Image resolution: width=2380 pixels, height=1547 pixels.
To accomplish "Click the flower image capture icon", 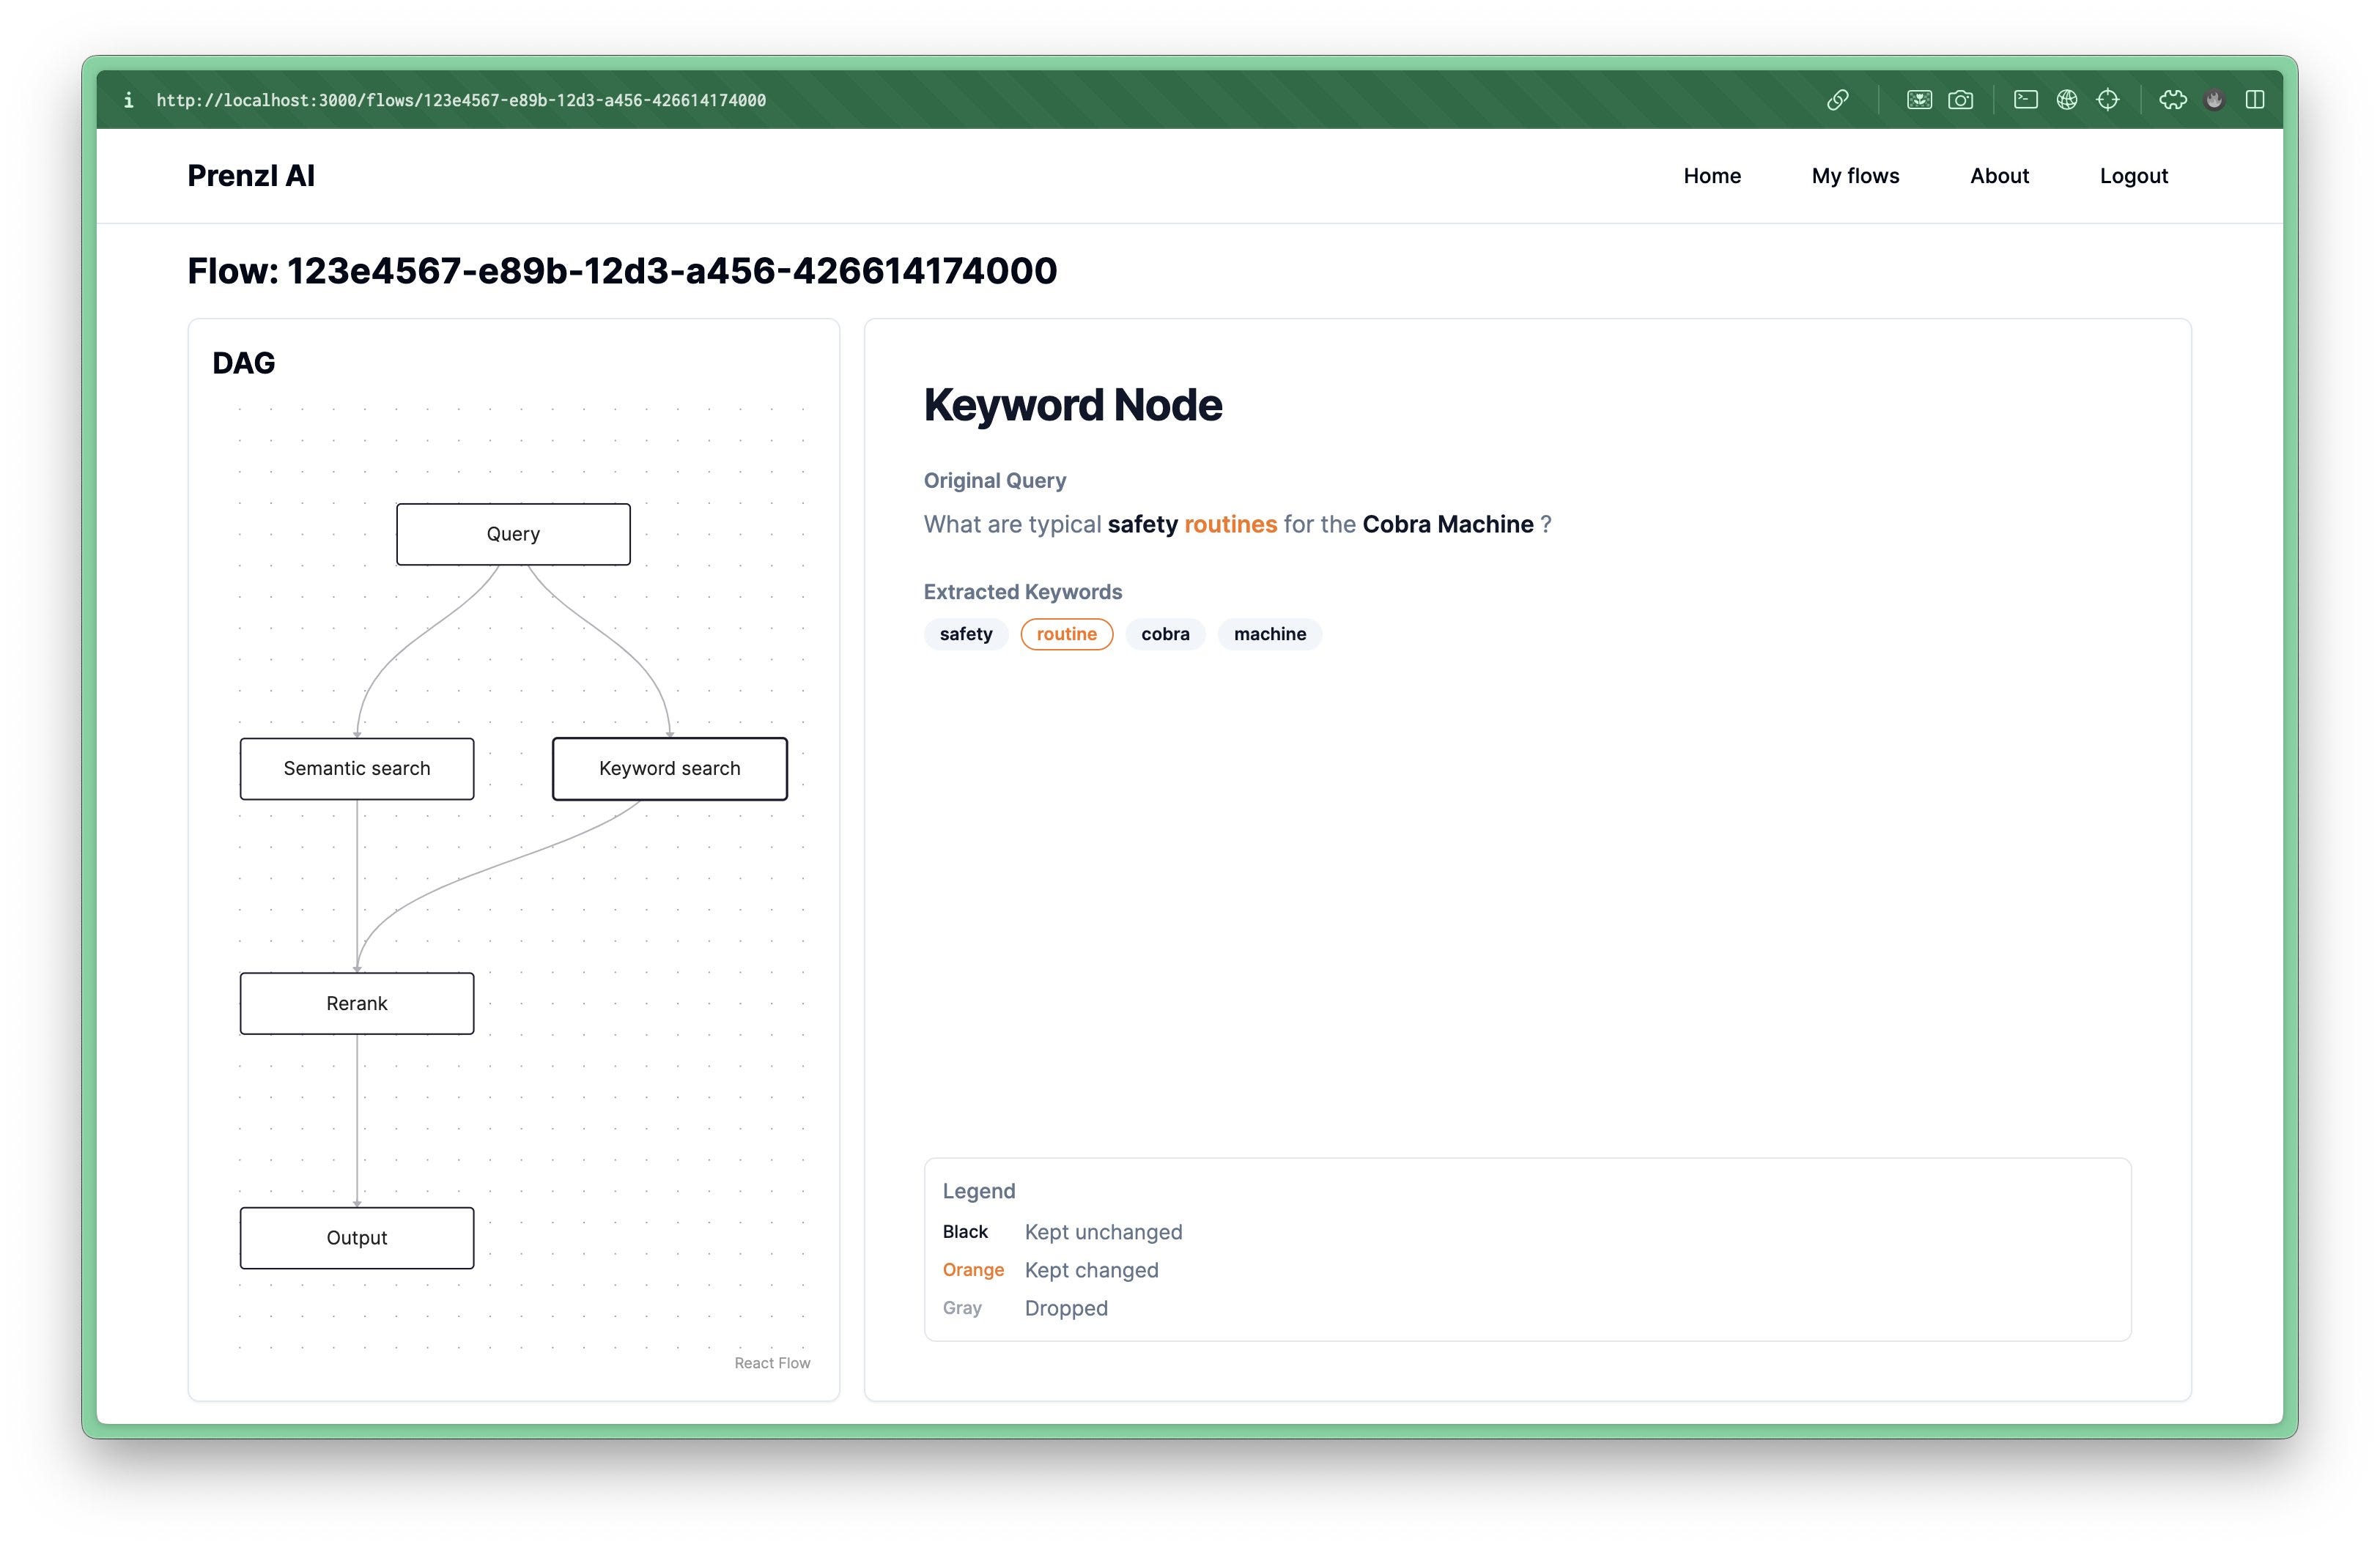I will pyautogui.click(x=1919, y=100).
